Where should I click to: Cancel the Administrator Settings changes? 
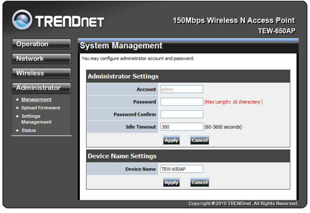click(x=200, y=140)
